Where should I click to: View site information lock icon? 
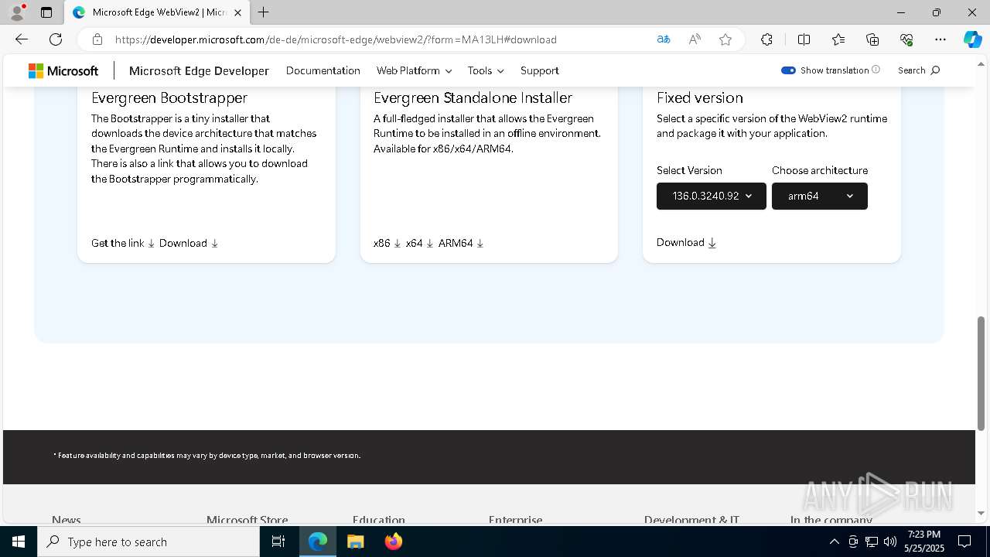point(97,39)
